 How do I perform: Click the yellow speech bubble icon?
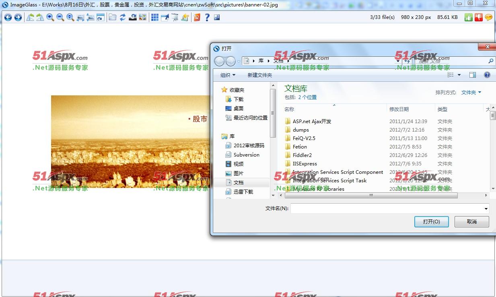click(x=488, y=17)
